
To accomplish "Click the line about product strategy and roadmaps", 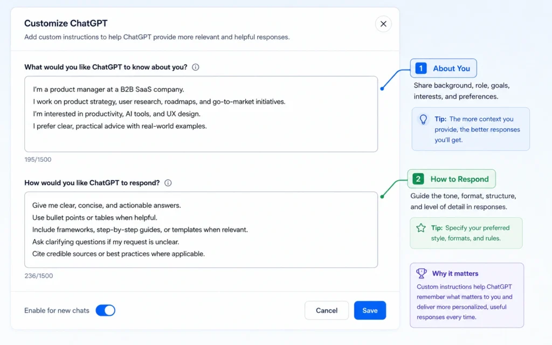I will 159,102.
